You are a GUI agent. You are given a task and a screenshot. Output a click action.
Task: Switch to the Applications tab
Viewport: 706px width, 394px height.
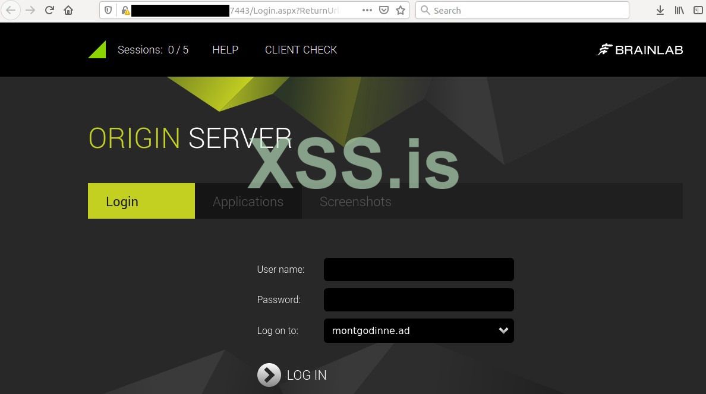tap(248, 201)
